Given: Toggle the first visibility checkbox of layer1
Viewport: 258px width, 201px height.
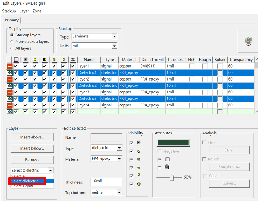Looking at the screenshot, I should pos(16,66).
